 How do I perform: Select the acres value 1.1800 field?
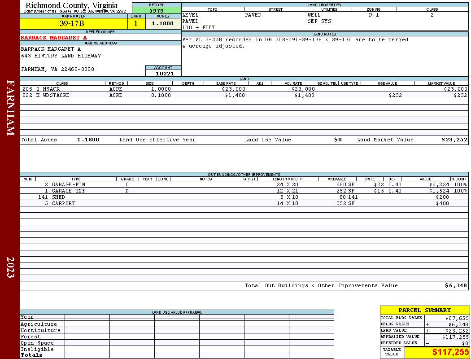click(x=163, y=23)
